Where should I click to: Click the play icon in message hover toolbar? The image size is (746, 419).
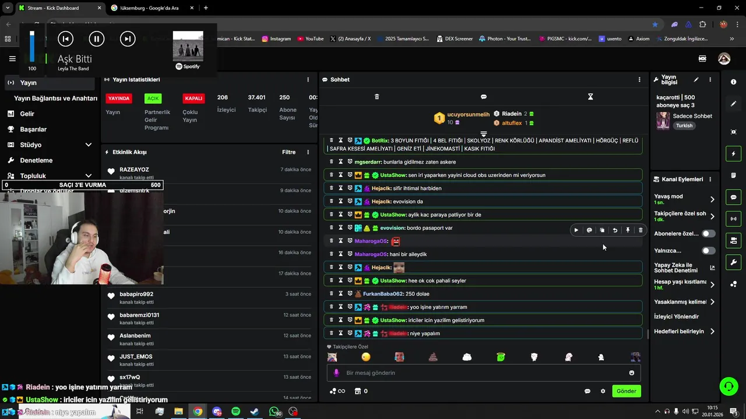(x=576, y=230)
